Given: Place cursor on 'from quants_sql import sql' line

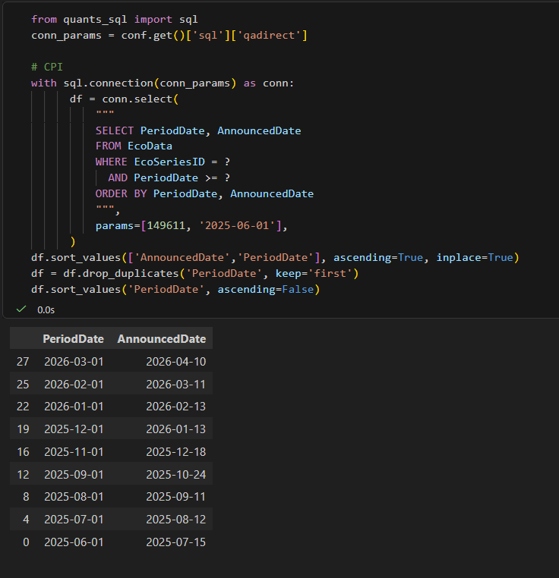Looking at the screenshot, I should tap(115, 19).
